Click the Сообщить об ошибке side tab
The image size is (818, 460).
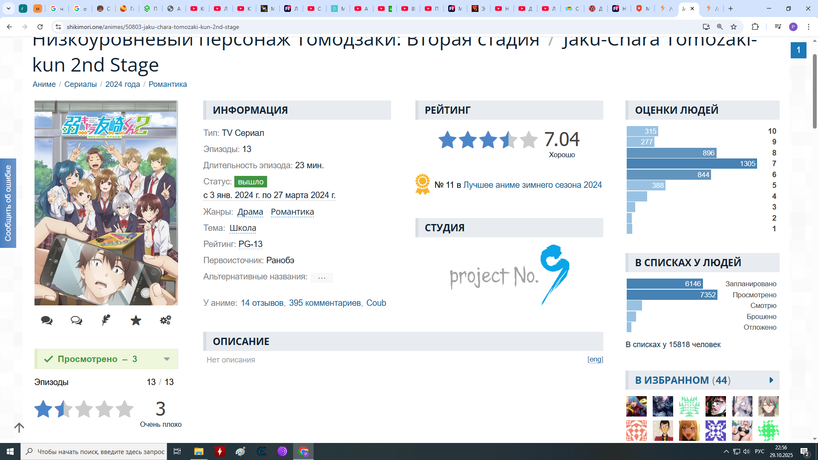pos(8,203)
